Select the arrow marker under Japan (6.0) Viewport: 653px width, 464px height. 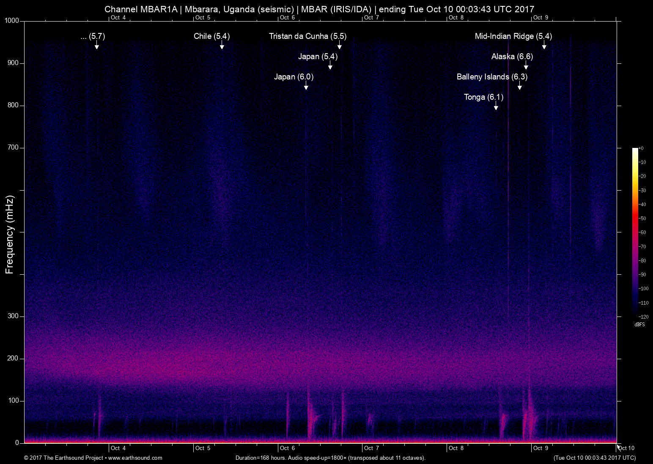[x=306, y=86]
